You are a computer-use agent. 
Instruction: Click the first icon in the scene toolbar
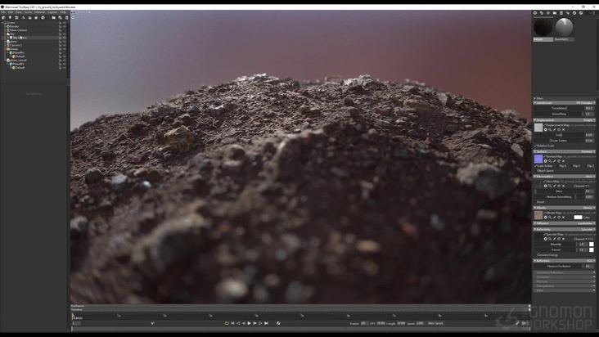click(3, 17)
